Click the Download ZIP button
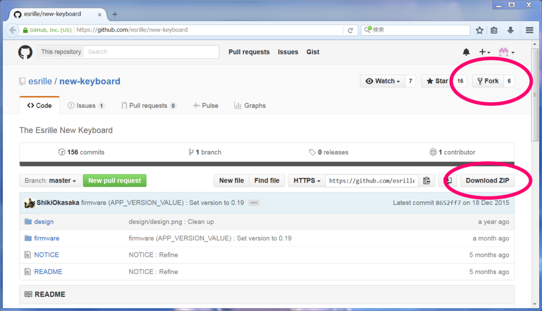This screenshot has width=542, height=311. coord(487,180)
